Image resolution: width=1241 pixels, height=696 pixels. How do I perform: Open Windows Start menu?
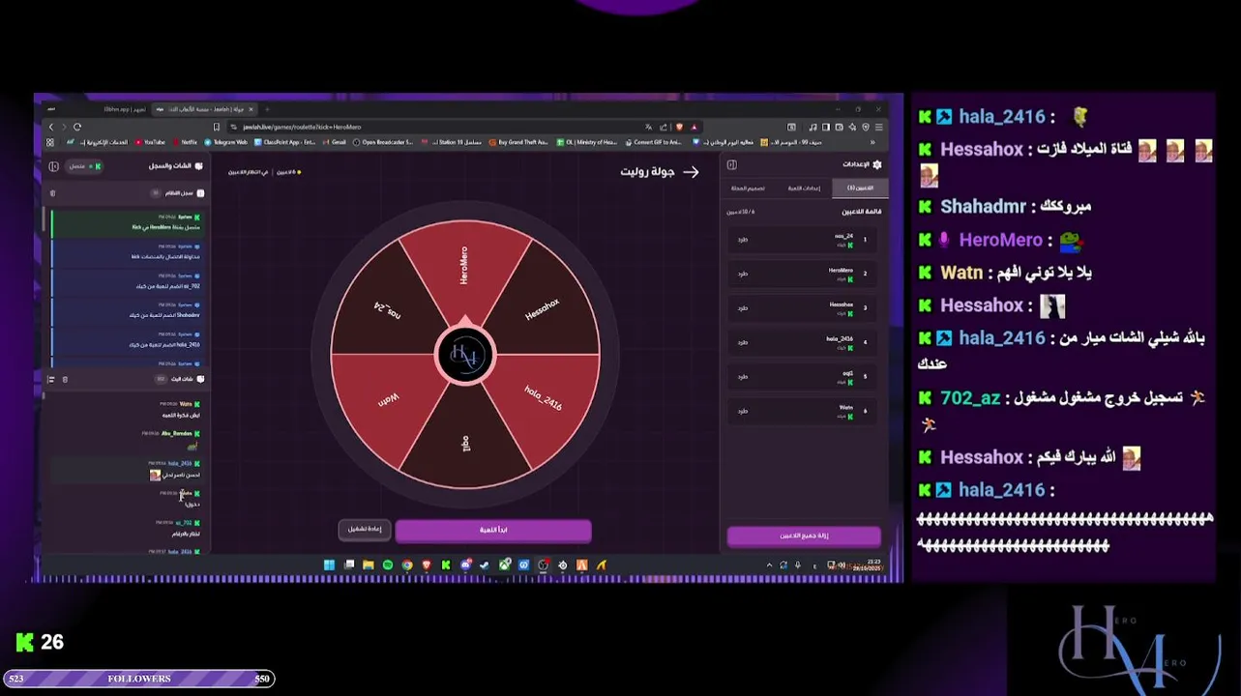point(329,565)
